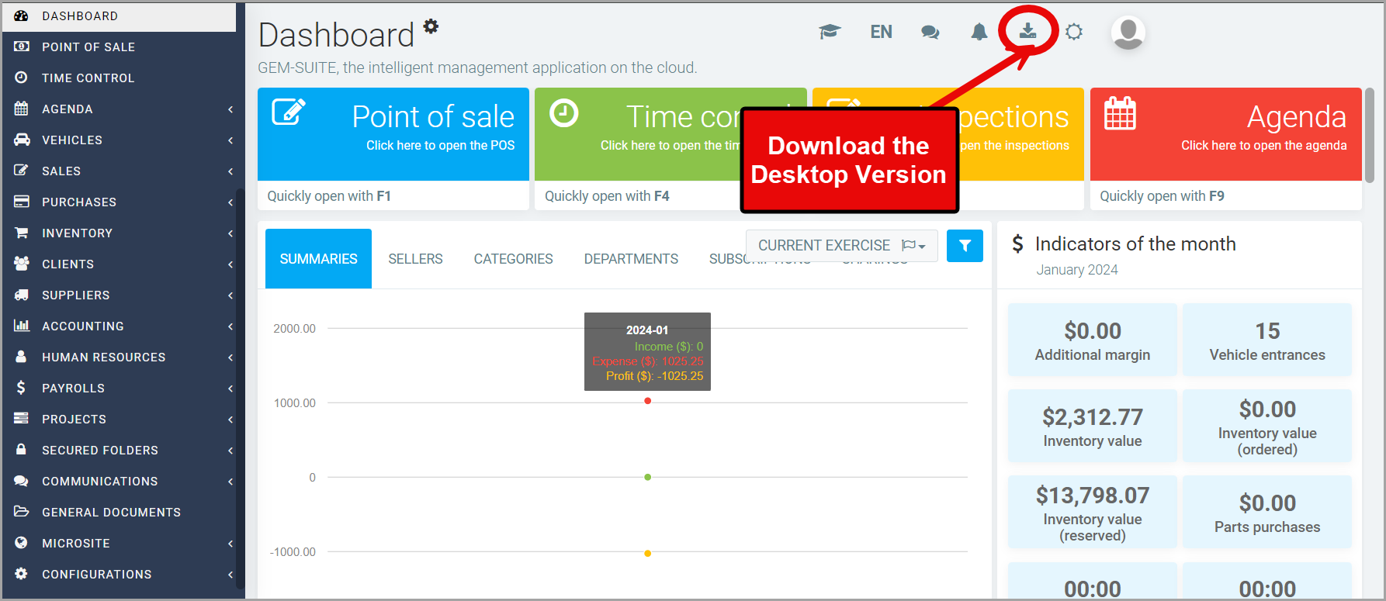The width and height of the screenshot is (1386, 601).
Task: Open the Current Exercise dropdown
Action: [x=841, y=246]
